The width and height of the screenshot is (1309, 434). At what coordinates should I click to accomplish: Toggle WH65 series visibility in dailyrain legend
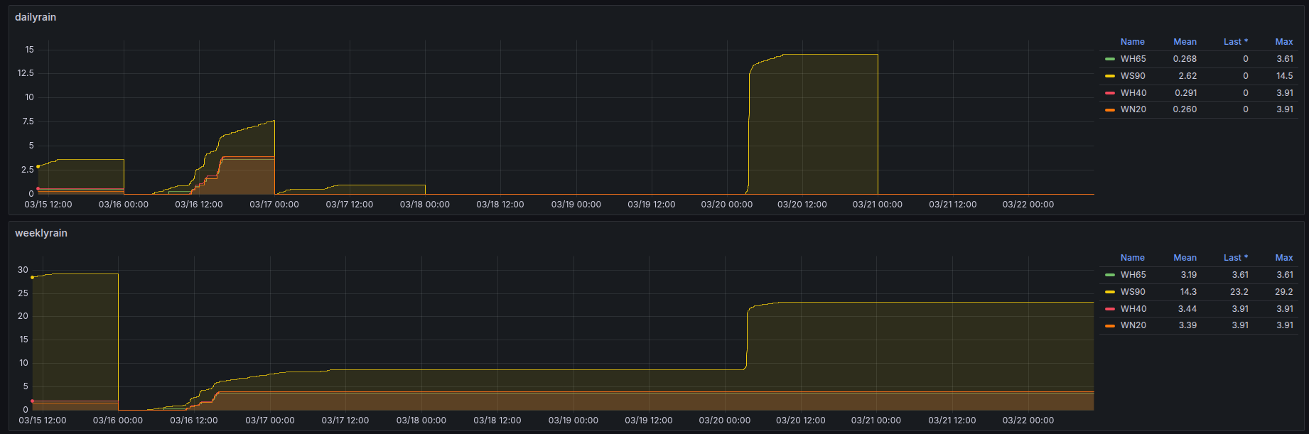(x=1133, y=59)
